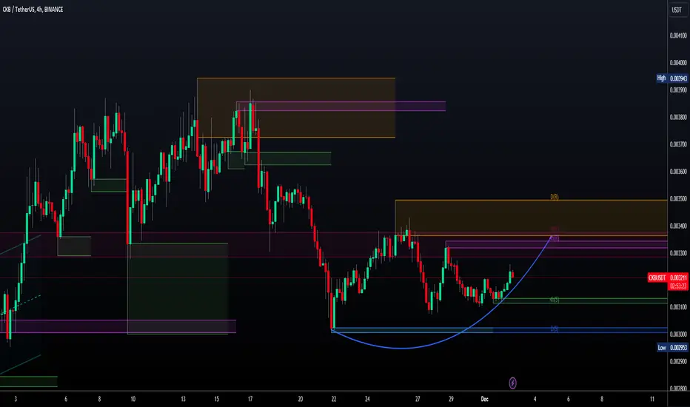Click the 0.002900 price axis label

(x=678, y=362)
